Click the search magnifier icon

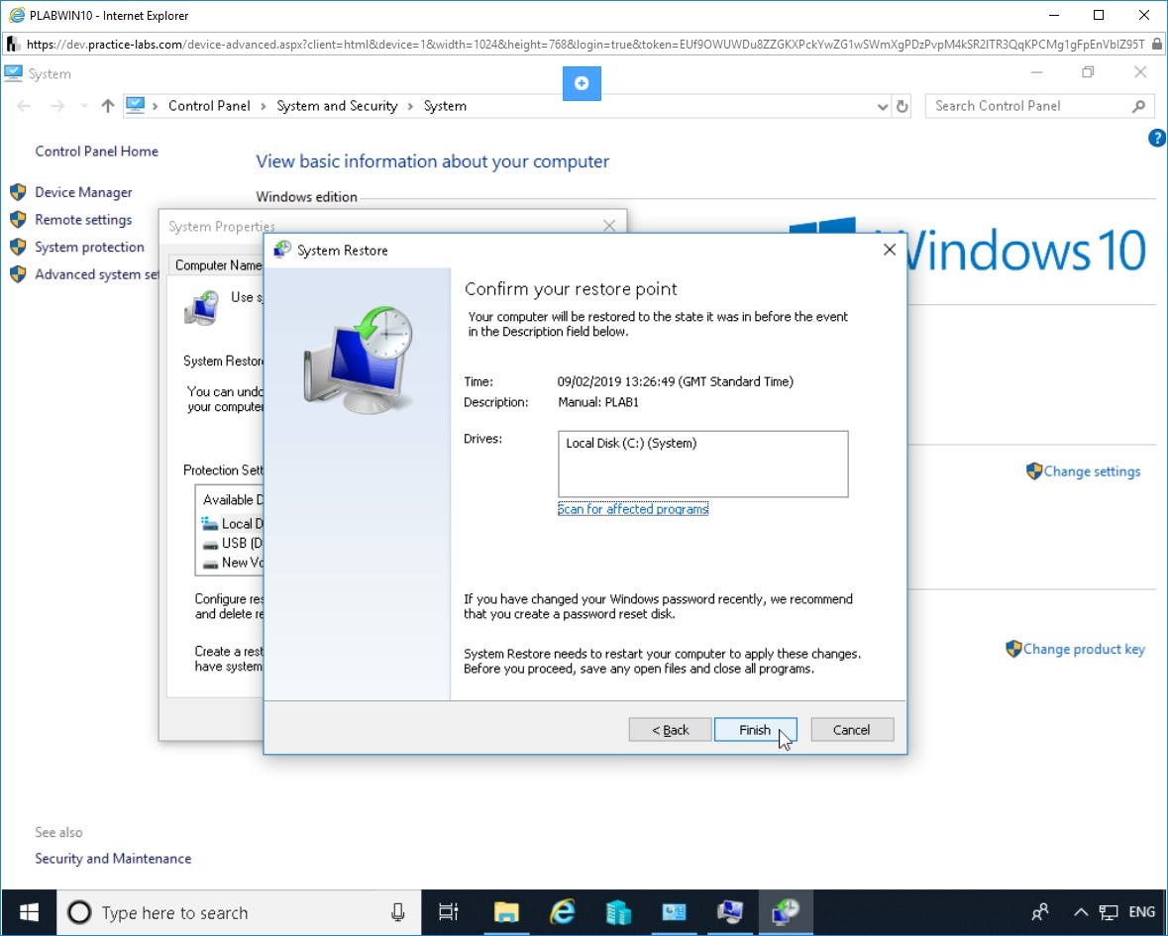[x=1138, y=106]
